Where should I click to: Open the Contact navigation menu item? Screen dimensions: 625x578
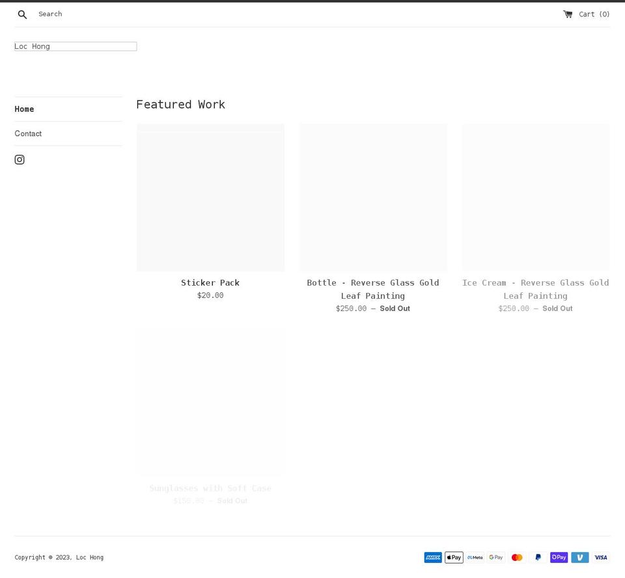[x=28, y=133]
